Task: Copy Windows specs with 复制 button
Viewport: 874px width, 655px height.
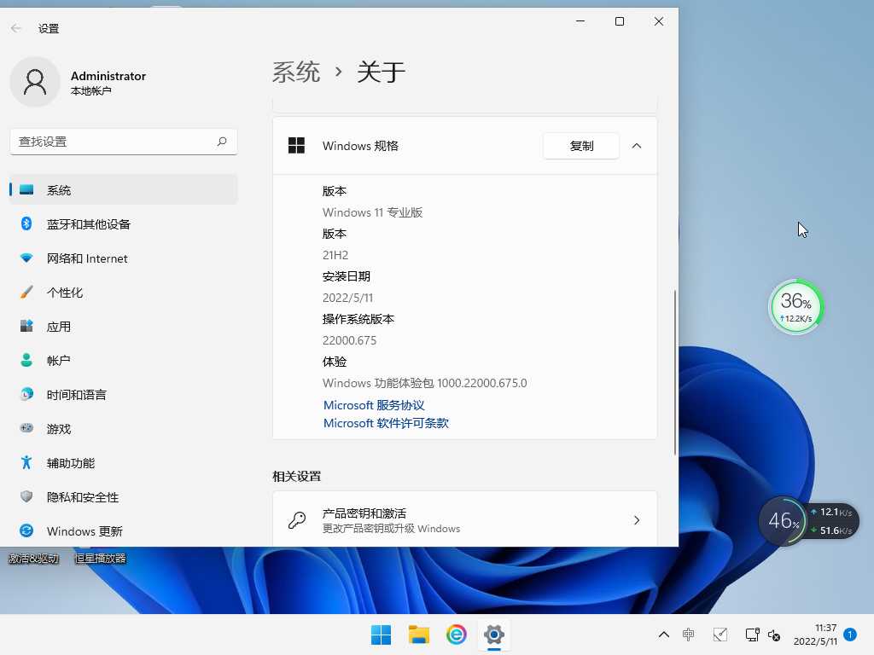Action: (x=580, y=146)
